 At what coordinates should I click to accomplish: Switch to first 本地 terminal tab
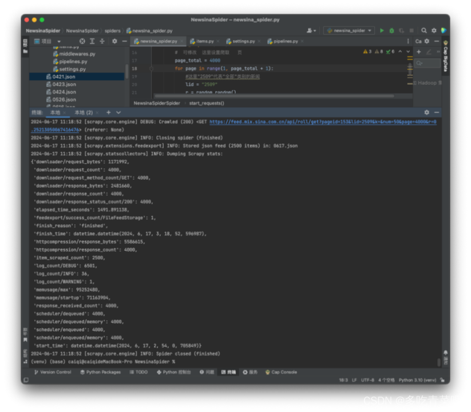(x=56, y=113)
